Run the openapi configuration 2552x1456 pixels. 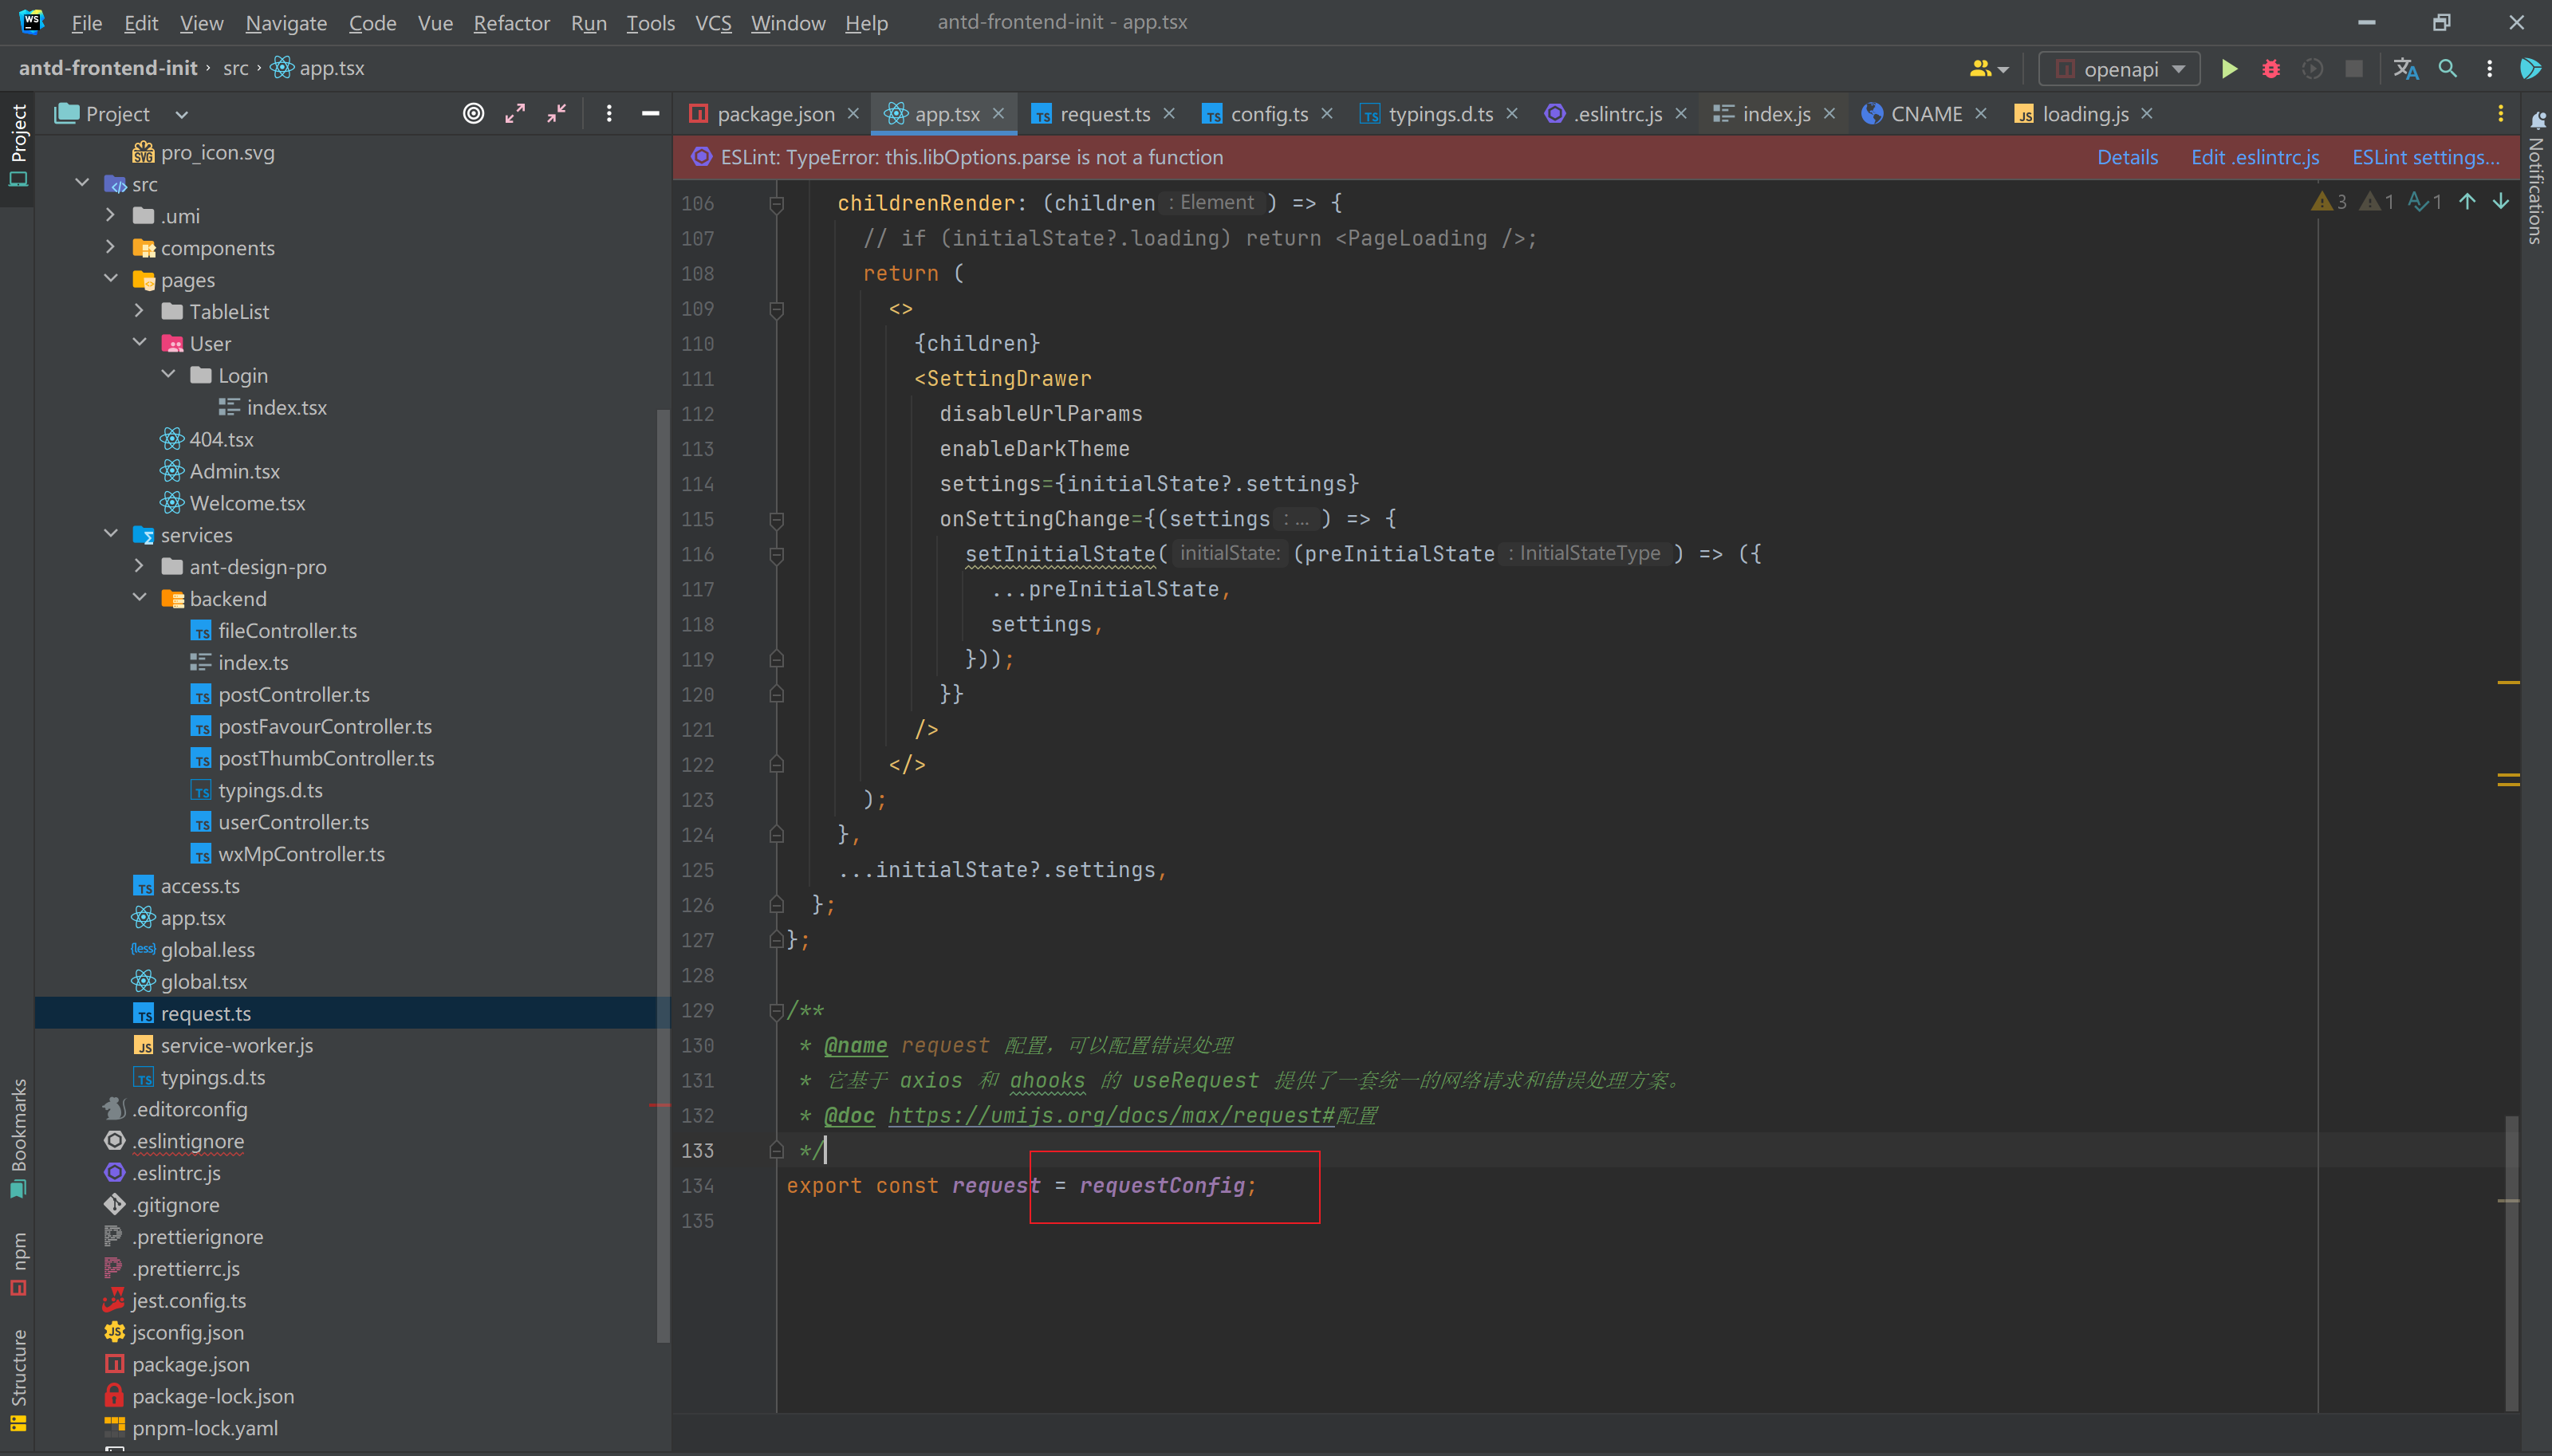(2229, 69)
